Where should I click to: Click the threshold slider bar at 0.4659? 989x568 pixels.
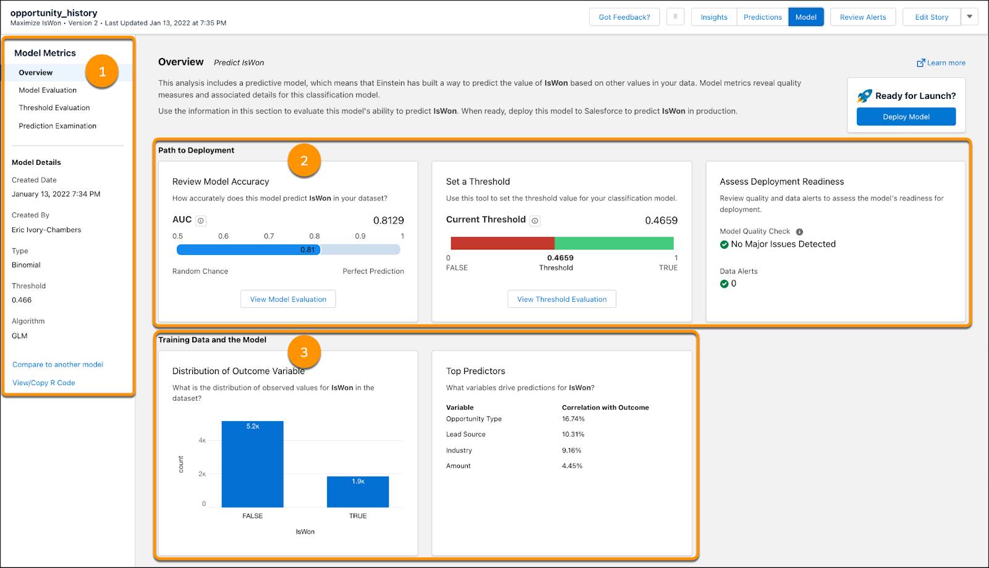556,242
